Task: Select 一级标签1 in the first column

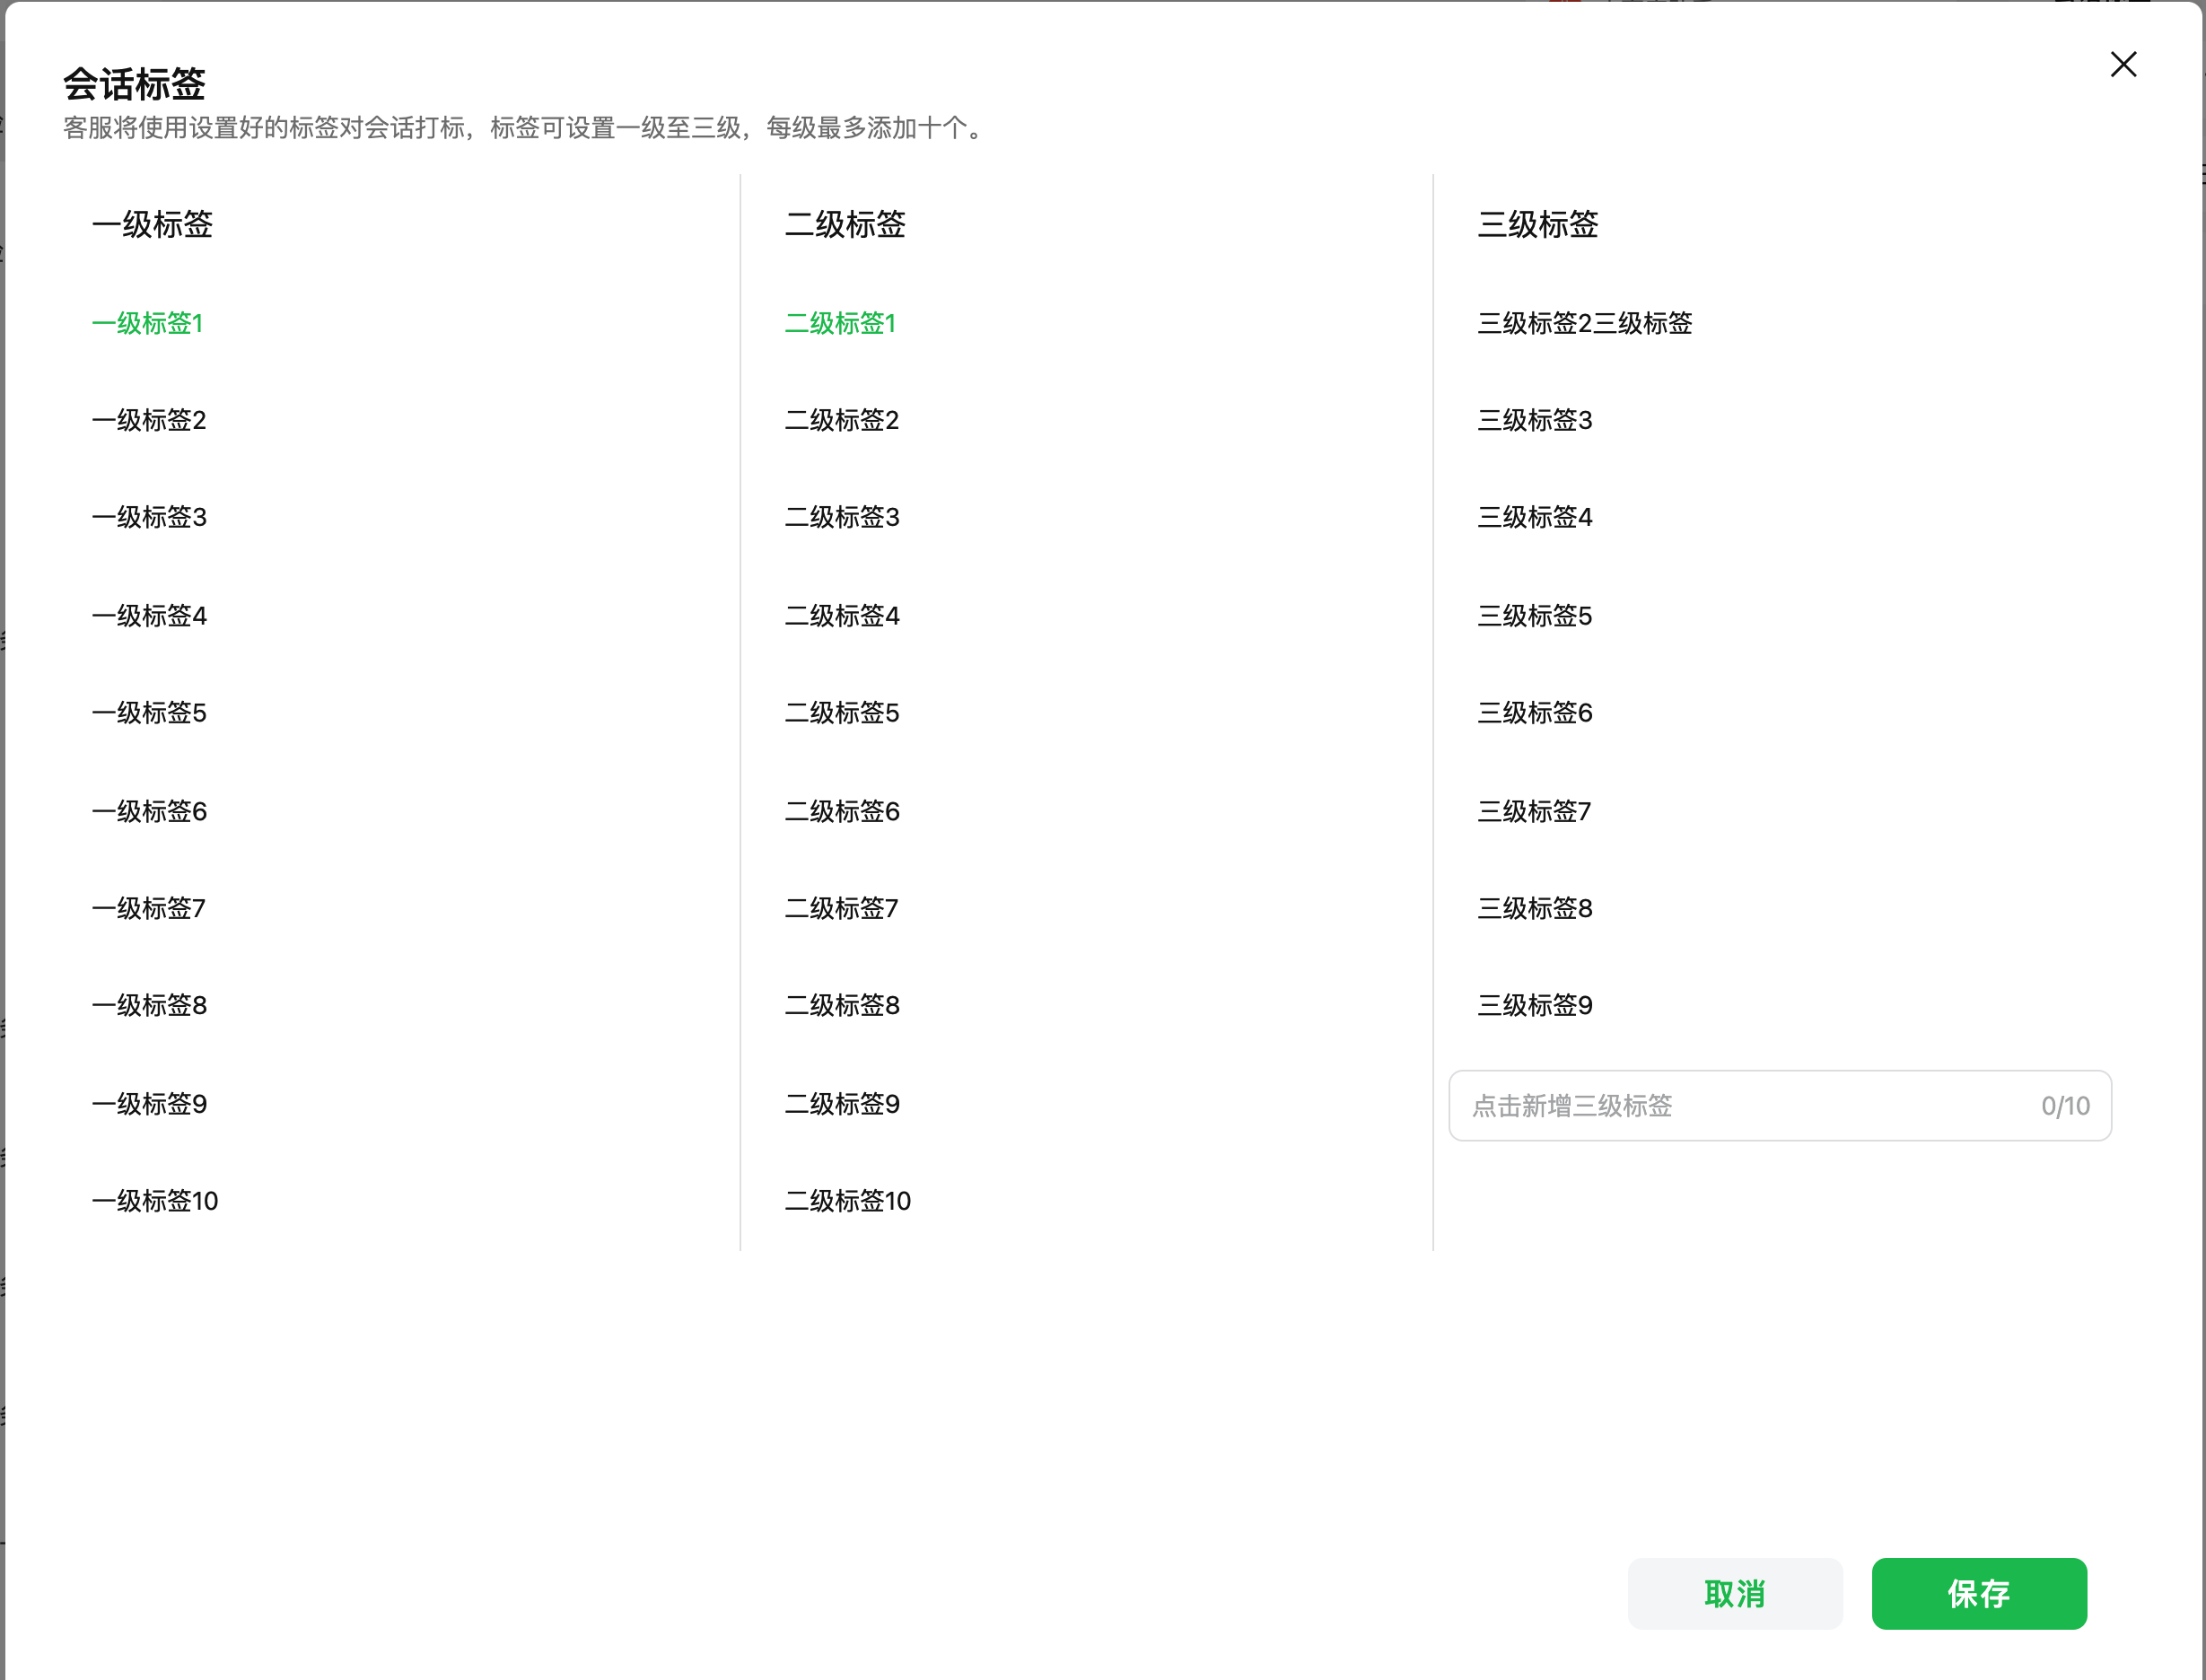Action: 148,323
